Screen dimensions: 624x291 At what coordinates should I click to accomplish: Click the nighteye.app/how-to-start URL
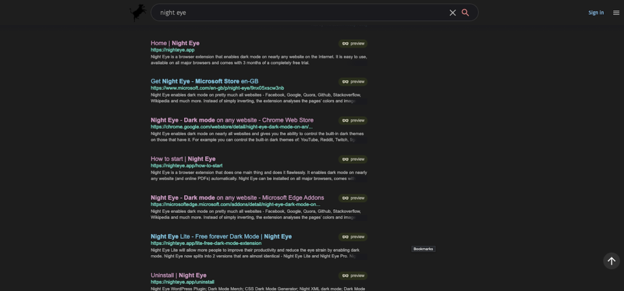[186, 165]
